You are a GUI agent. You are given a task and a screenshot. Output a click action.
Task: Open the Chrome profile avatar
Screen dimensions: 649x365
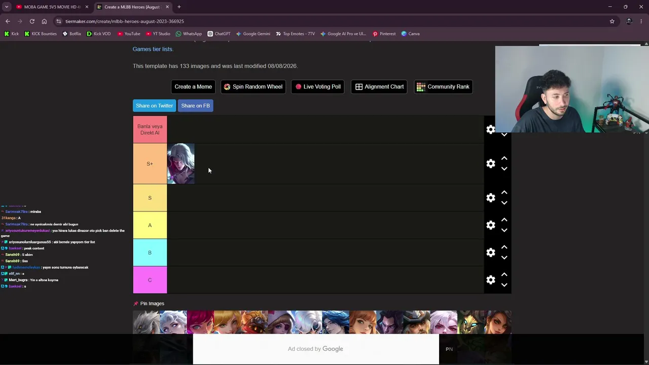pos(629,21)
